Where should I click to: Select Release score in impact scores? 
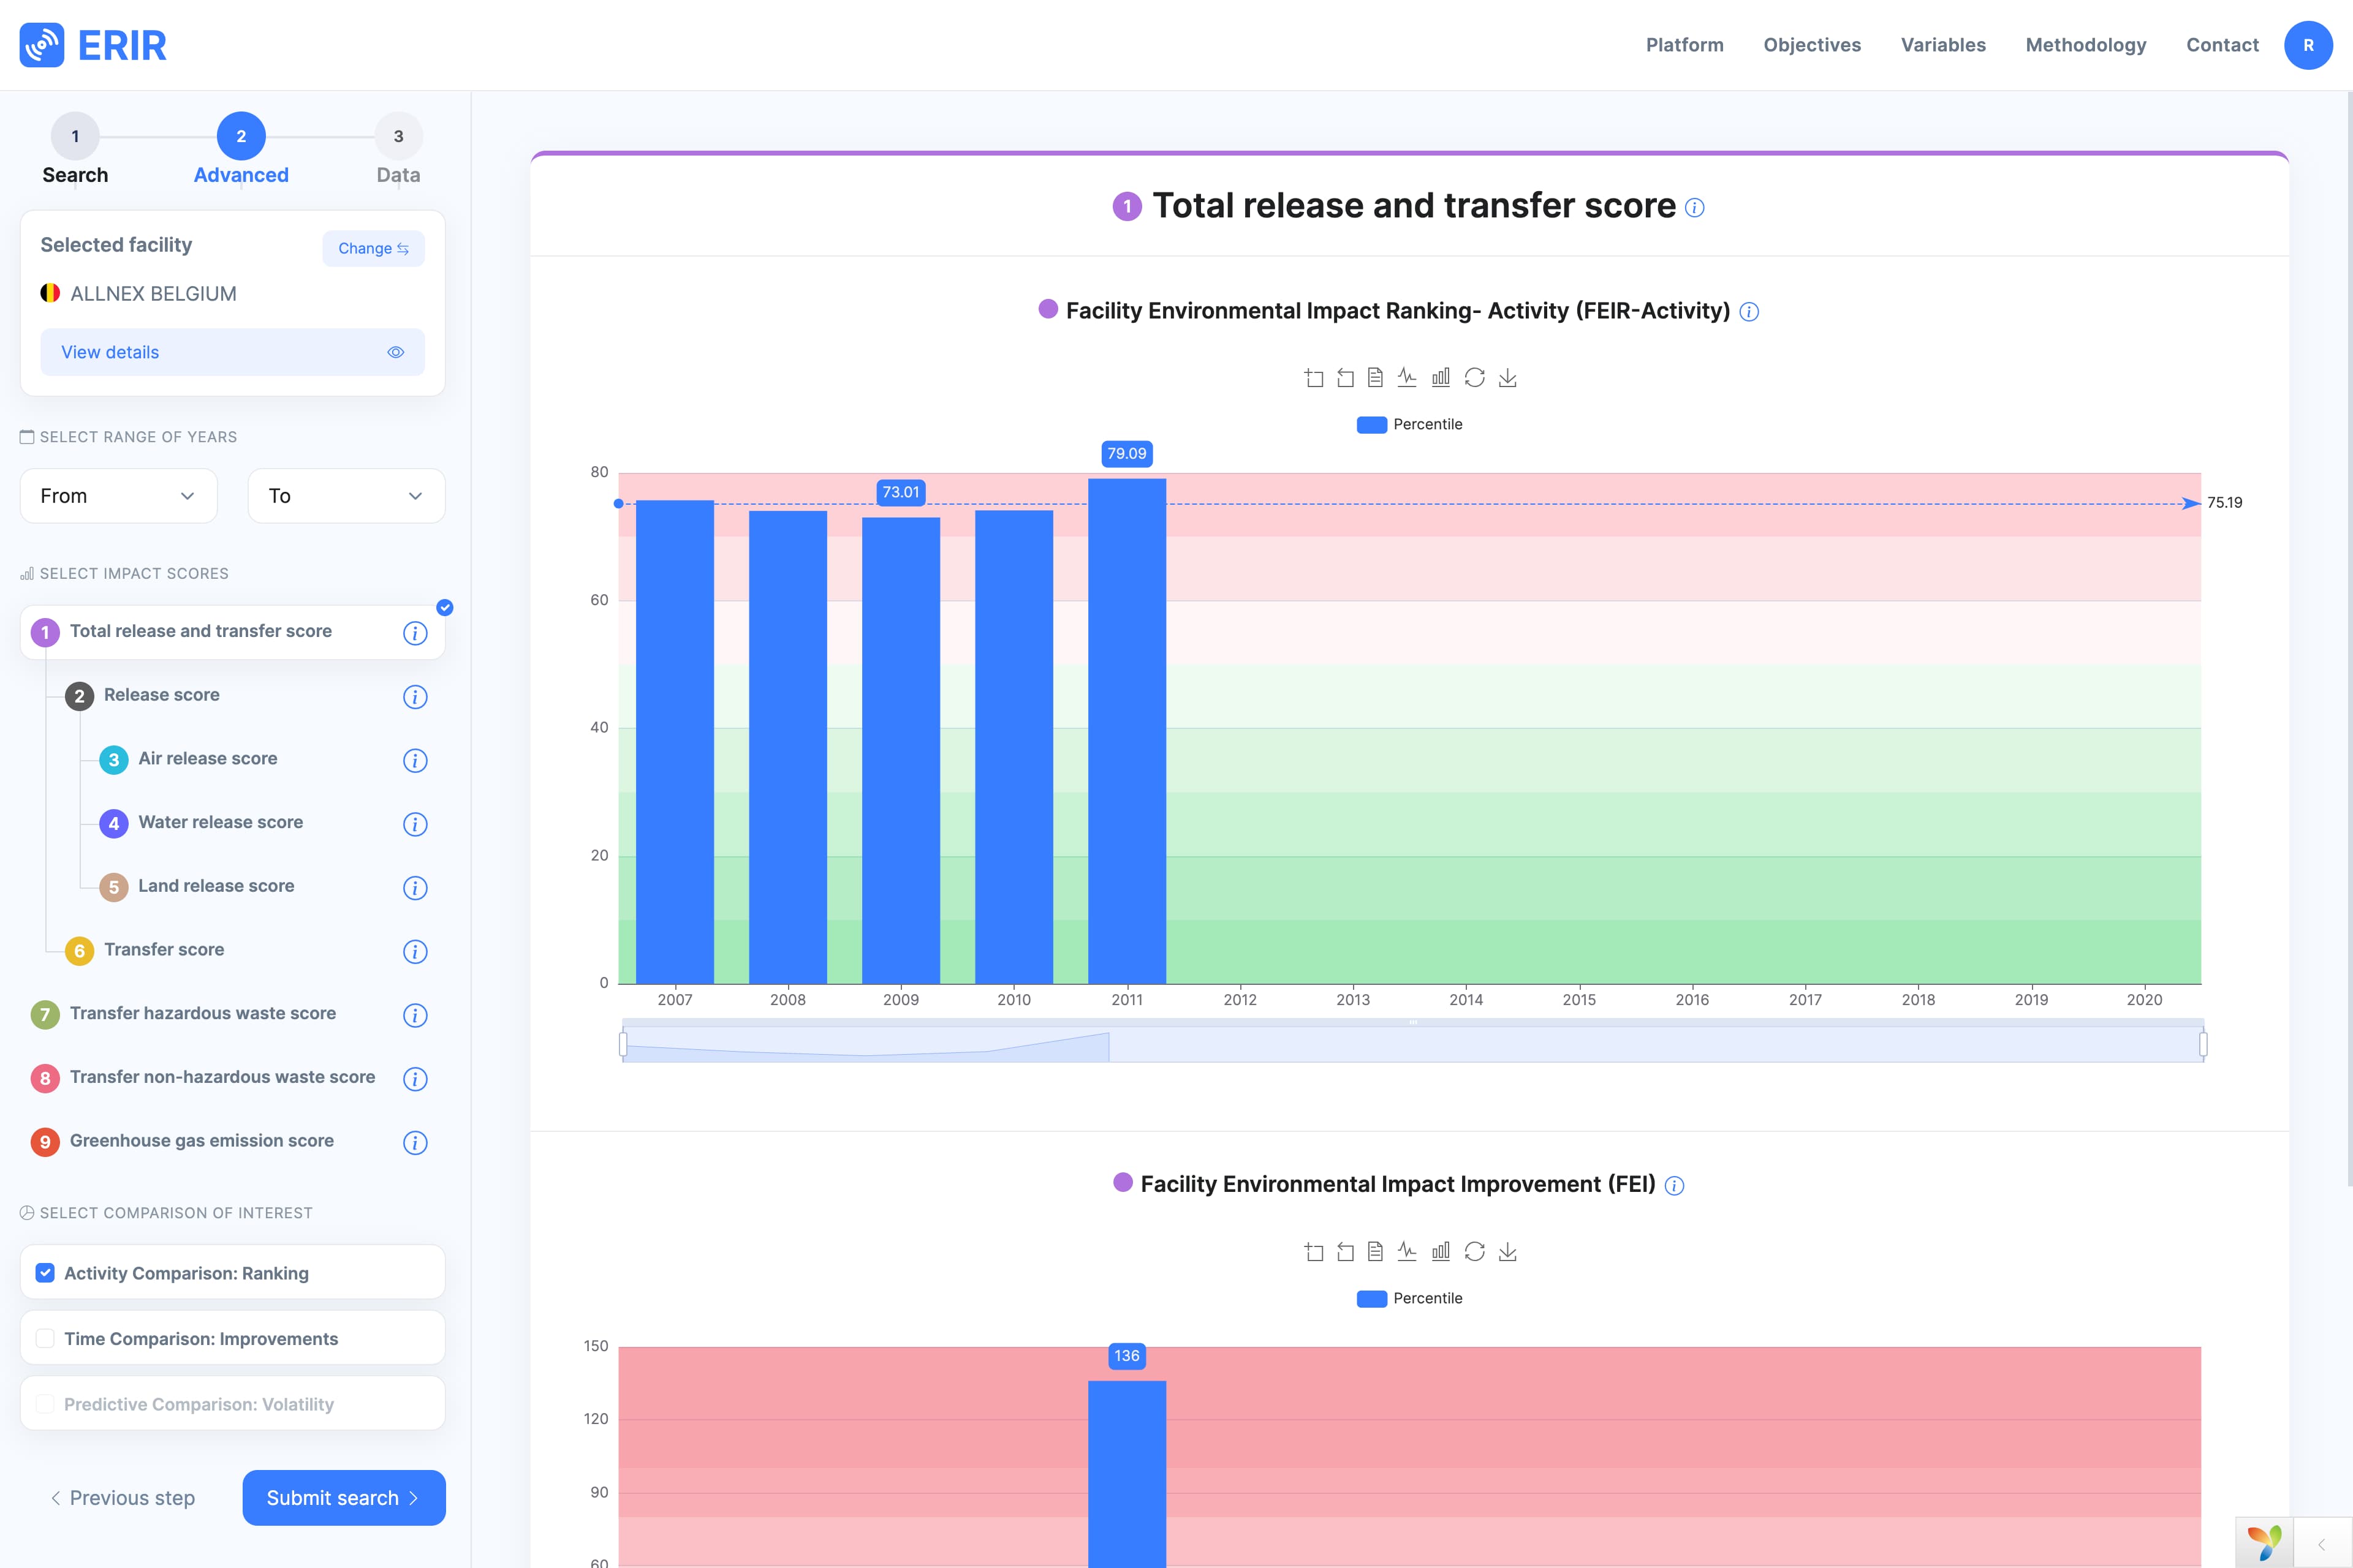[162, 695]
